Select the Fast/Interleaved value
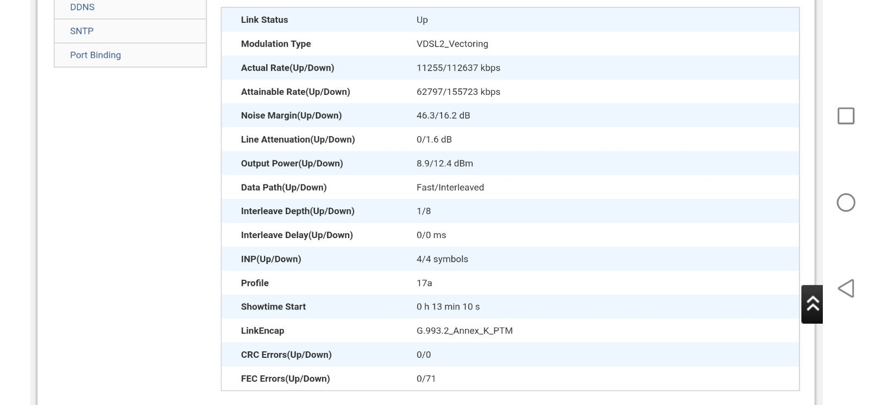The width and height of the screenshot is (869, 405). pos(450,187)
